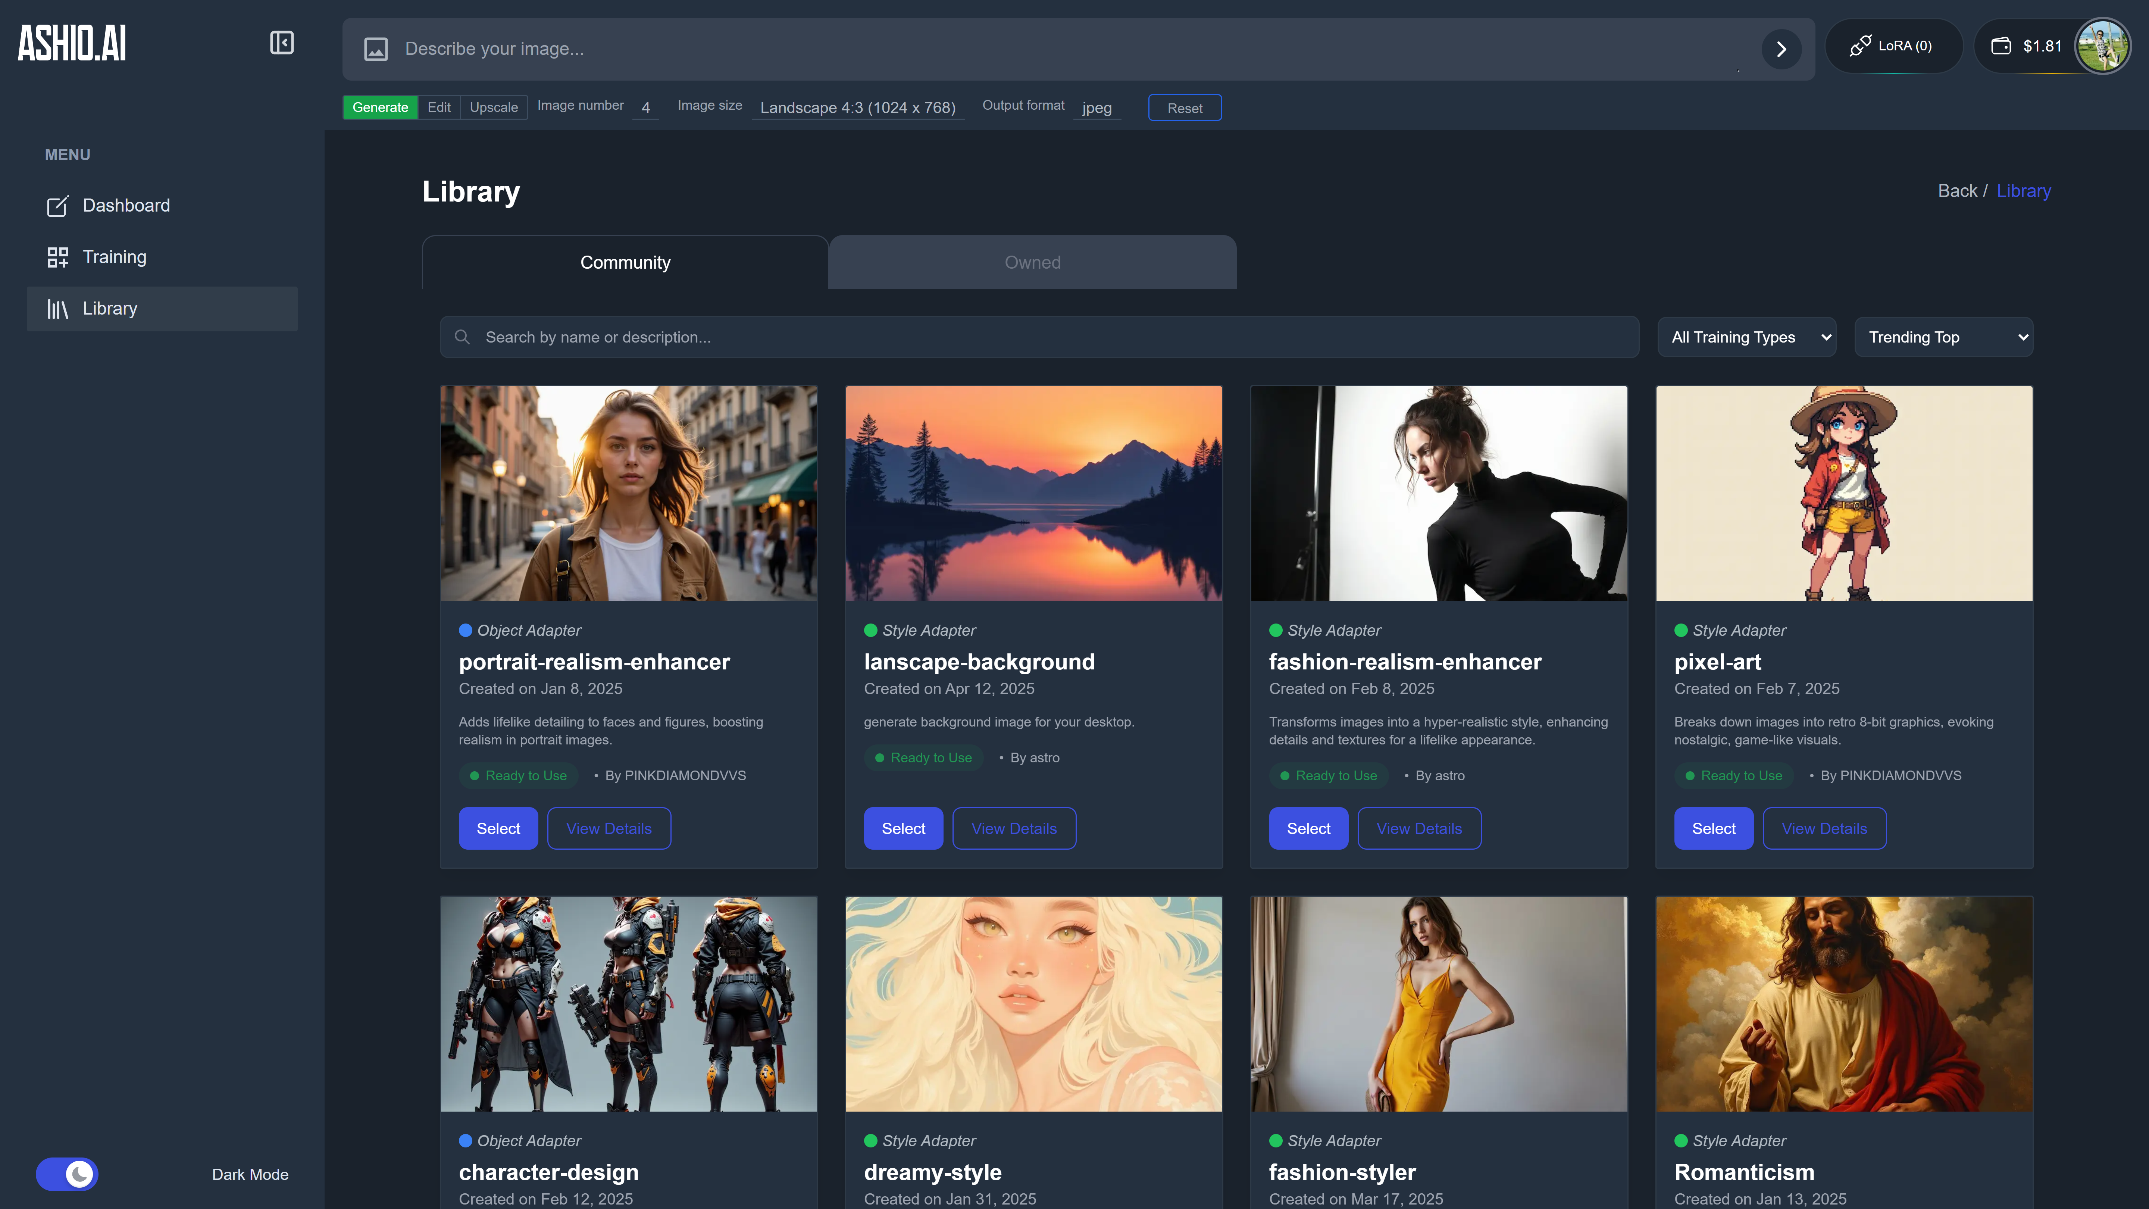Open the All Training Types dropdown
The width and height of the screenshot is (2149, 1209).
click(1746, 337)
